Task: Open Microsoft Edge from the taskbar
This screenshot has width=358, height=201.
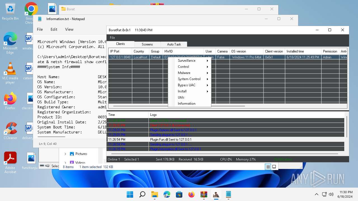Action: (x=167, y=194)
